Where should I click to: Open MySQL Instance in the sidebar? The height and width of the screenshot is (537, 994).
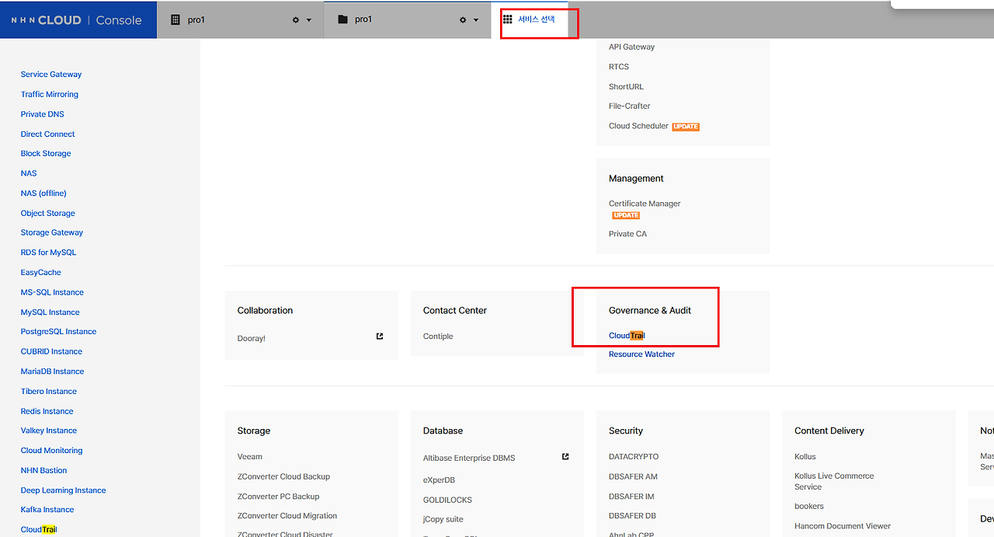coord(50,312)
